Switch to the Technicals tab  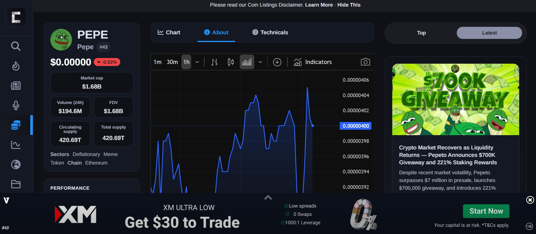pos(270,32)
